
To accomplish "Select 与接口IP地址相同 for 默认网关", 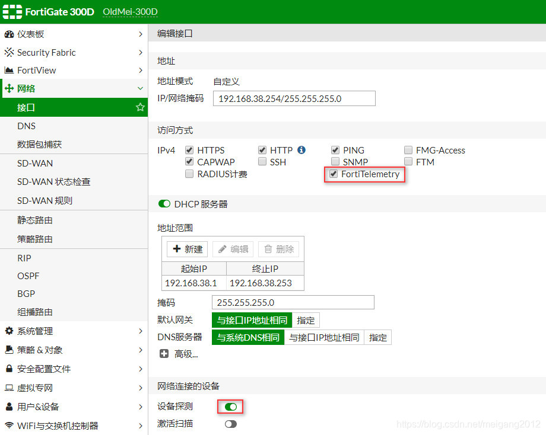I will click(x=252, y=320).
